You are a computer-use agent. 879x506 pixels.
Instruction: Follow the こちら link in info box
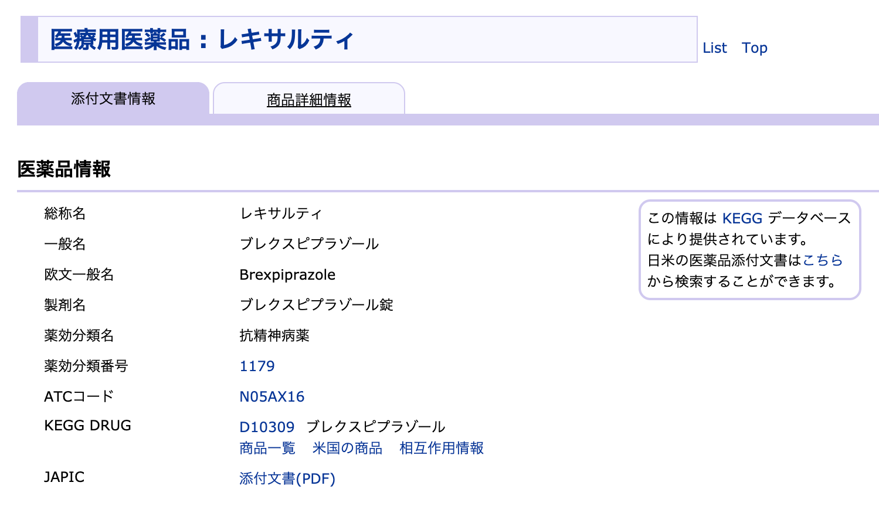click(x=823, y=260)
